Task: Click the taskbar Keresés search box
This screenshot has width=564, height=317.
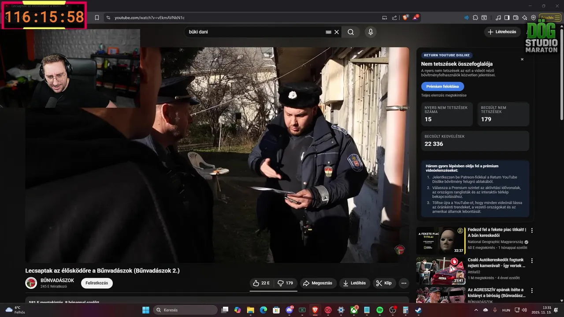Action: pos(184,310)
